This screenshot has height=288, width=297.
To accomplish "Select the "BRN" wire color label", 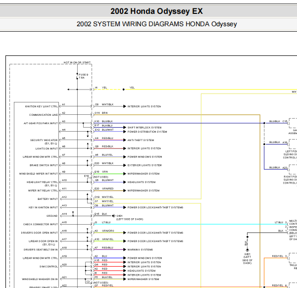I will click(x=105, y=113).
